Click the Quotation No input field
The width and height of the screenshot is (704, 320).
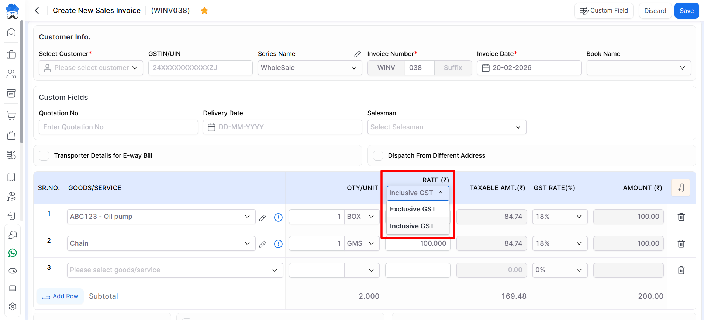click(x=118, y=127)
